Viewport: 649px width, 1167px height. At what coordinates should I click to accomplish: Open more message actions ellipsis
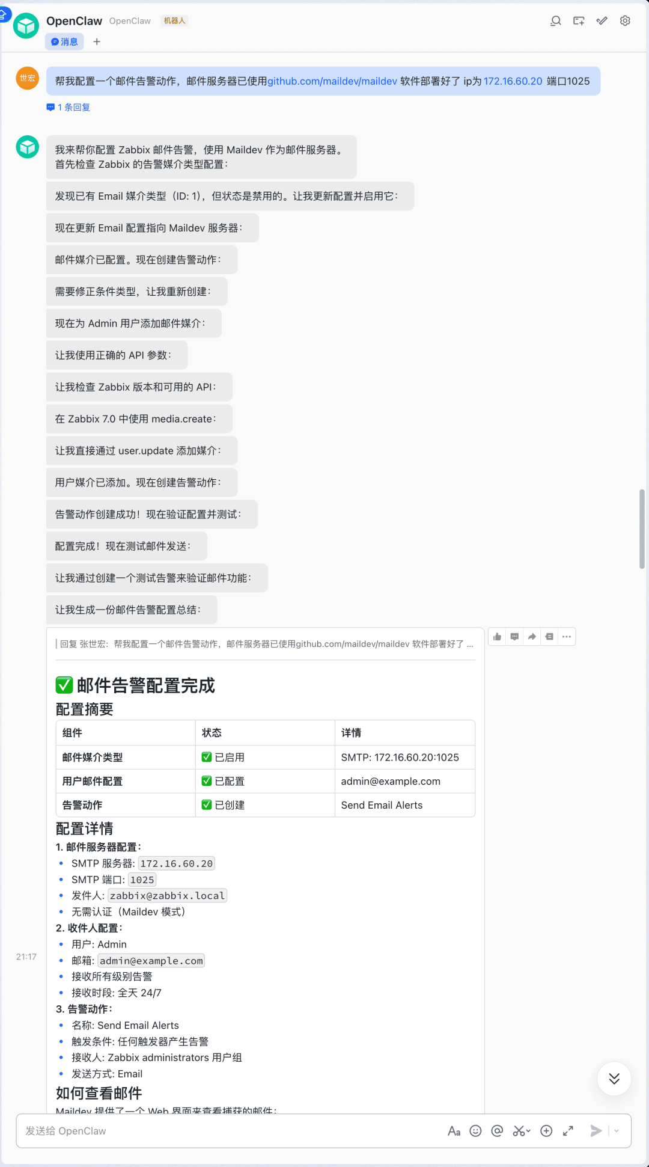(567, 637)
